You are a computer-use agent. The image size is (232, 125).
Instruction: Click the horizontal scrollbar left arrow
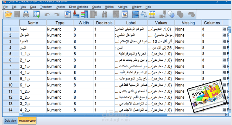click(21, 115)
